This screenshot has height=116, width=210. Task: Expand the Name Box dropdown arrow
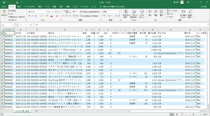[x=13, y=25]
